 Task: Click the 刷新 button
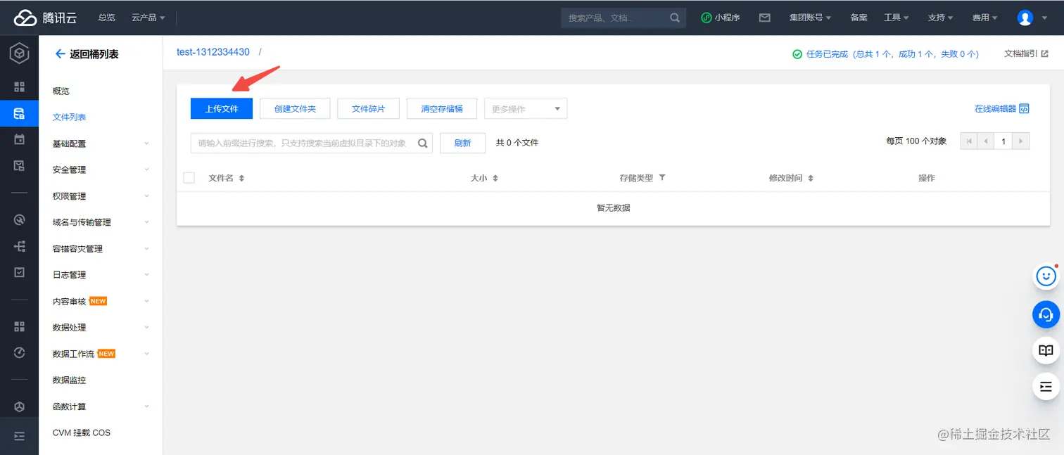click(462, 143)
